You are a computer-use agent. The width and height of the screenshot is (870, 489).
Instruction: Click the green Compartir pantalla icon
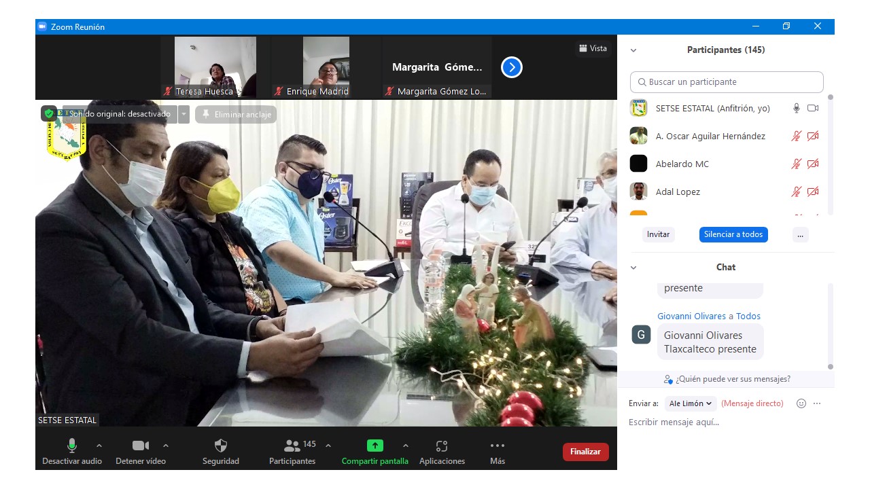coord(375,446)
